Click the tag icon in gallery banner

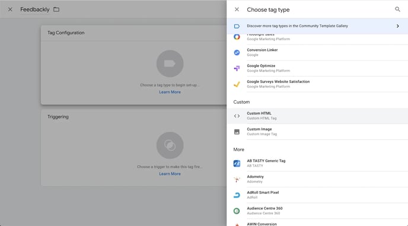coord(237,26)
